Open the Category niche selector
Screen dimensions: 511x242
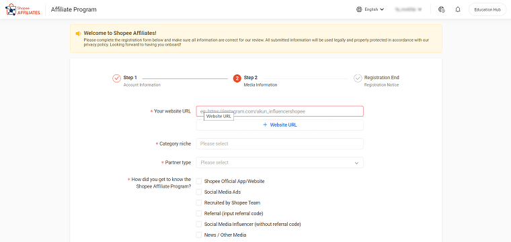coord(280,143)
